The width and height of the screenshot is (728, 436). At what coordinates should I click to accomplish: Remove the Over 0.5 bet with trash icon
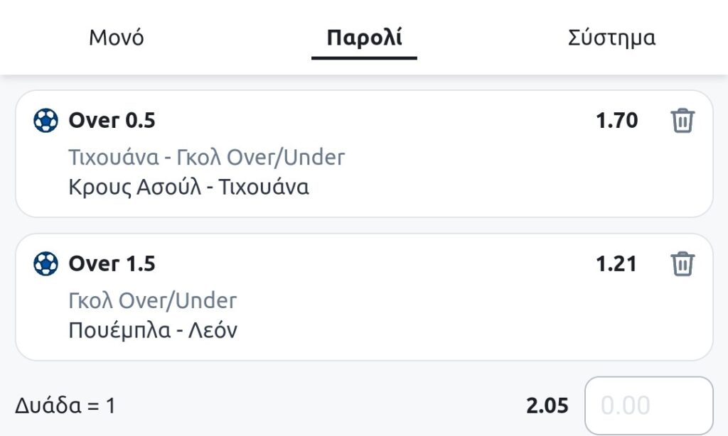[682, 121]
